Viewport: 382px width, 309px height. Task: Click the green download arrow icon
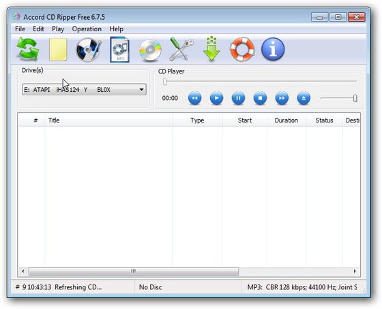pos(211,49)
